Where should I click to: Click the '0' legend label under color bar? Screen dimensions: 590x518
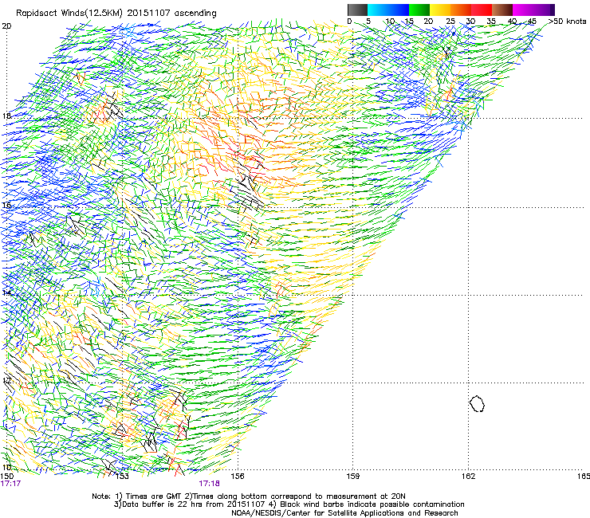pos(349,22)
